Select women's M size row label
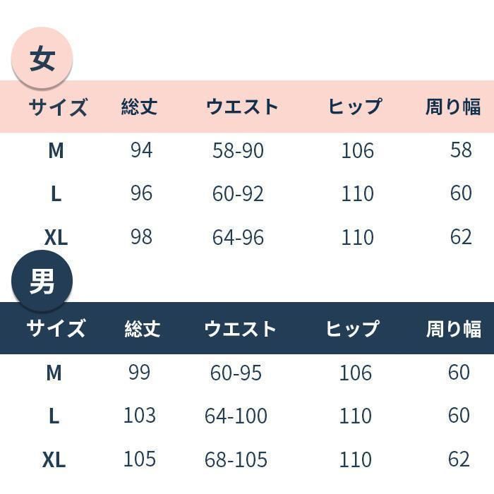This screenshot has height=494, width=494. 56,150
